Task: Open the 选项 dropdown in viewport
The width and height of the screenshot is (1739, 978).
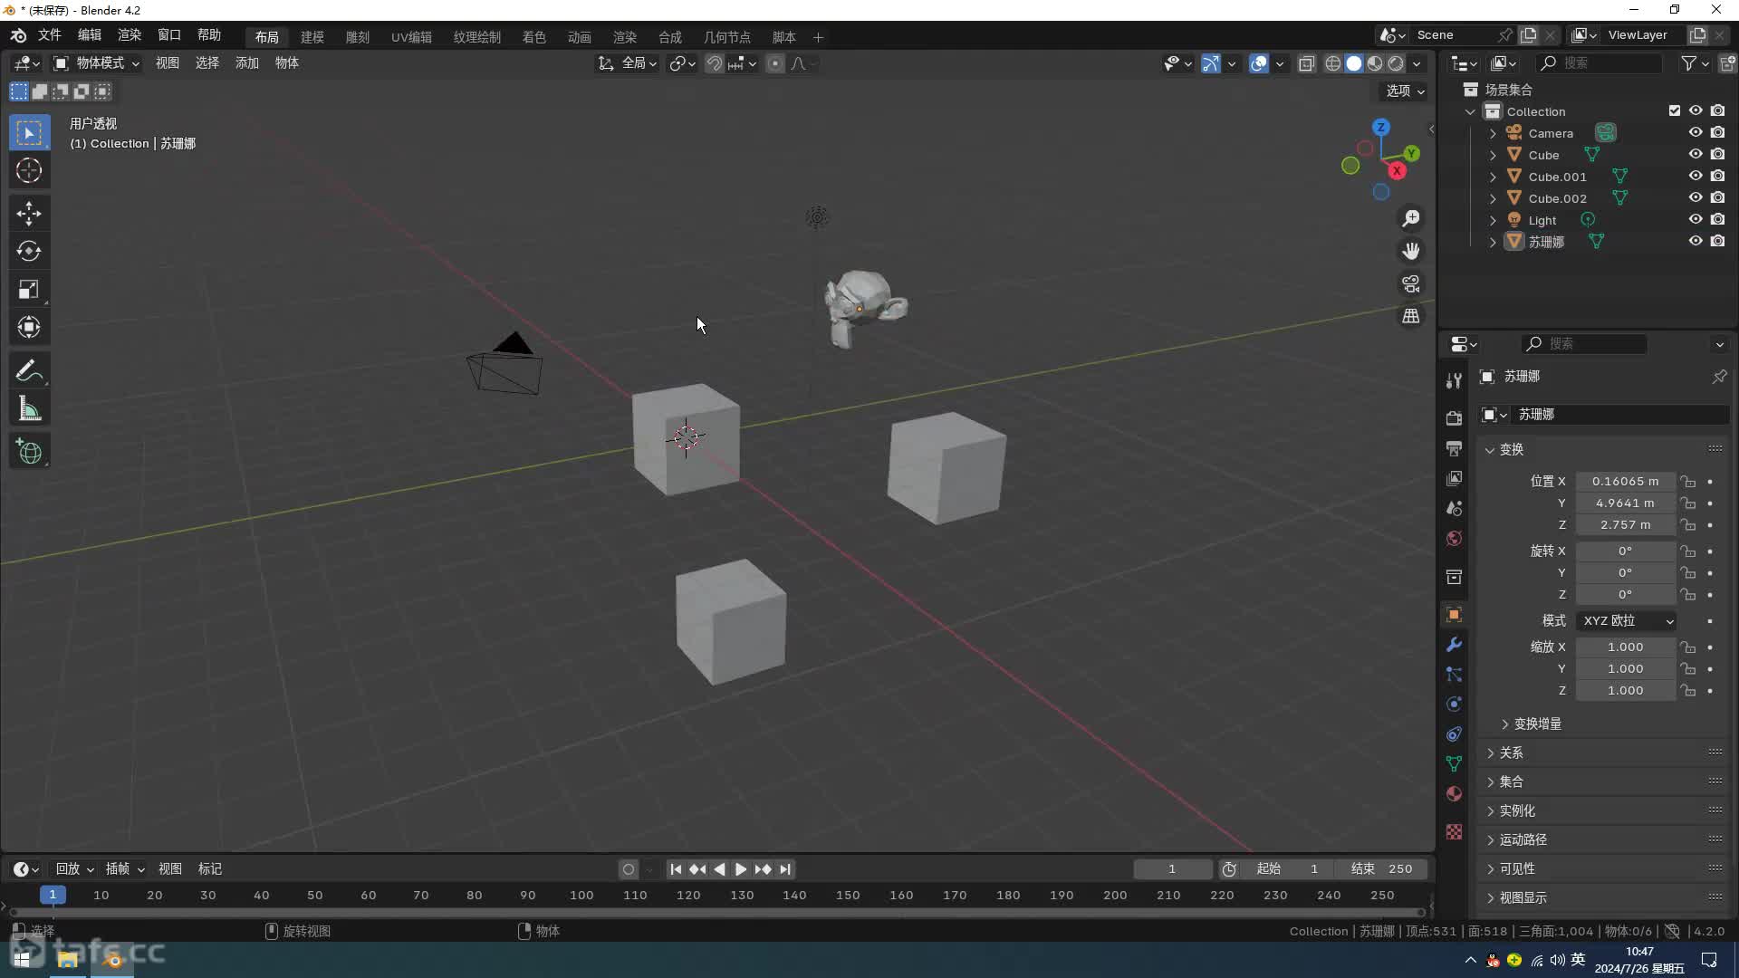Action: click(1405, 91)
